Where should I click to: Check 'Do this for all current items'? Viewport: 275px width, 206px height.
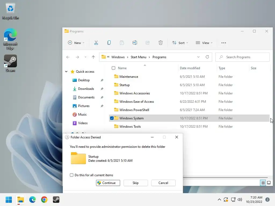(x=71, y=175)
